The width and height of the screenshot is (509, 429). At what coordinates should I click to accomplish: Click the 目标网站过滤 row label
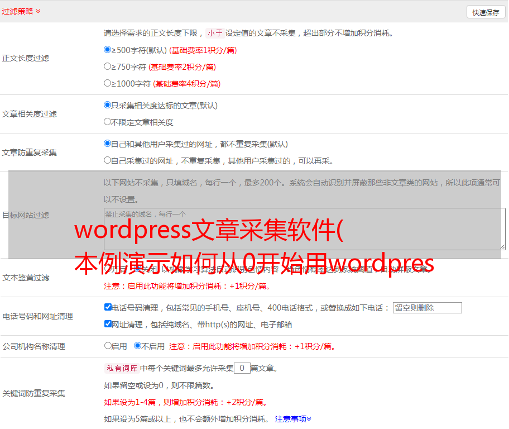[x=25, y=215]
